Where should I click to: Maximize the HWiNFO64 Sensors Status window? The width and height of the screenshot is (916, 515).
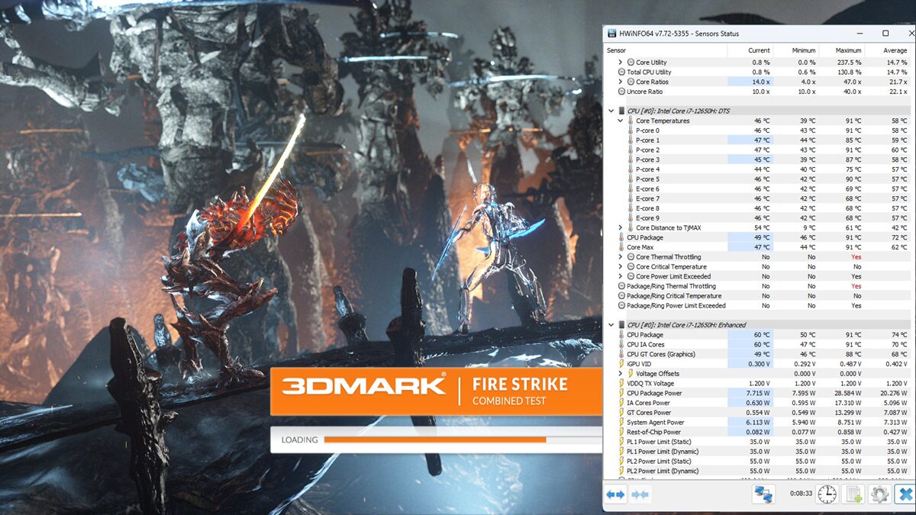pyautogui.click(x=885, y=34)
